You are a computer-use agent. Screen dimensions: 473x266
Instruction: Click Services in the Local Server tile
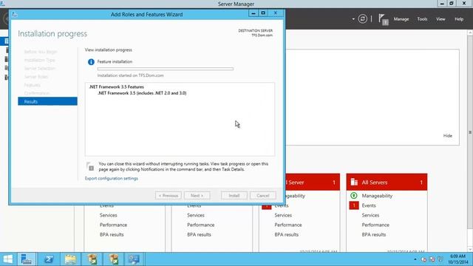283,215
